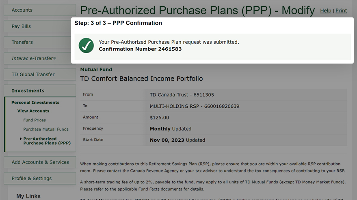Click the confirmation number 2461583 text
This screenshot has height=200, width=357.
click(x=170, y=49)
